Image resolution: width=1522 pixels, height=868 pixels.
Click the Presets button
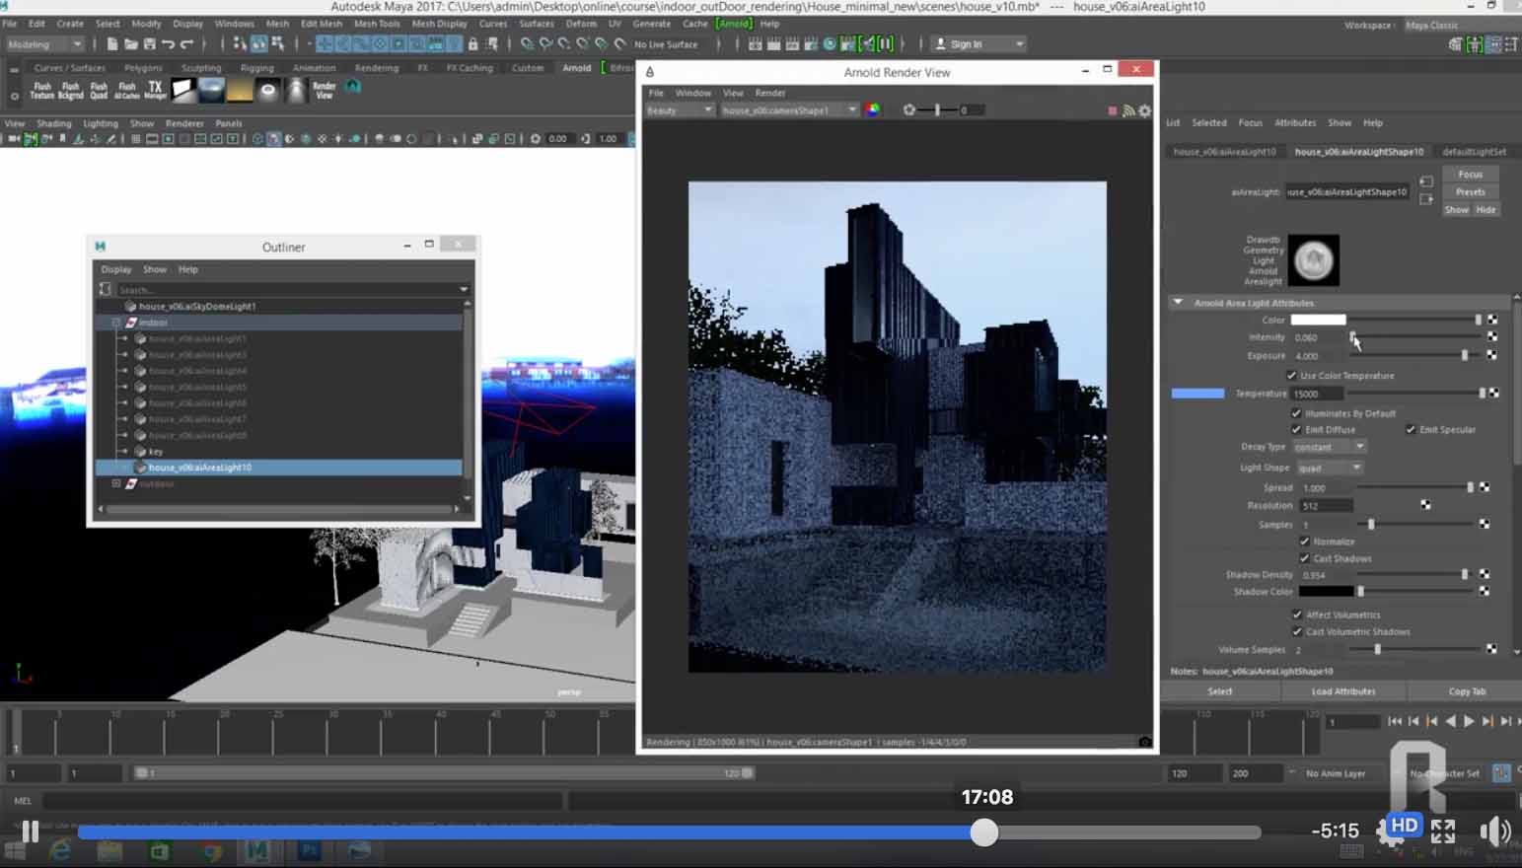point(1470,192)
